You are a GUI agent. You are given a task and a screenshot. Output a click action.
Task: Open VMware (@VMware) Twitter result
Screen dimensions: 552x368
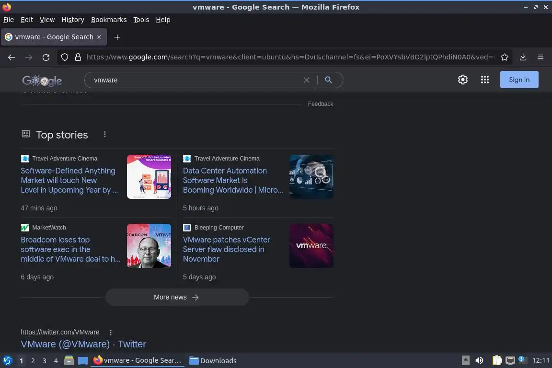[83, 344]
